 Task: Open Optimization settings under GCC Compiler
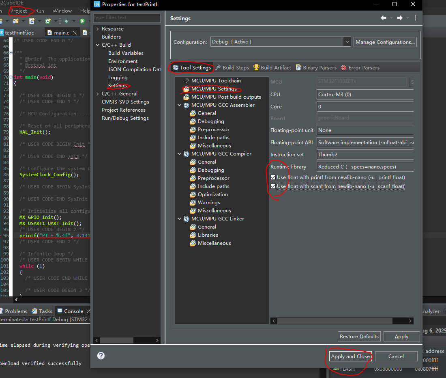213,194
